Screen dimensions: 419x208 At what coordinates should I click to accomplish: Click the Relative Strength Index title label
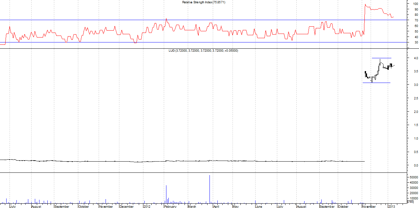coord(204,2)
